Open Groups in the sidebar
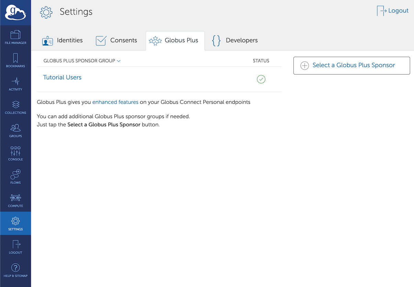 click(15, 131)
